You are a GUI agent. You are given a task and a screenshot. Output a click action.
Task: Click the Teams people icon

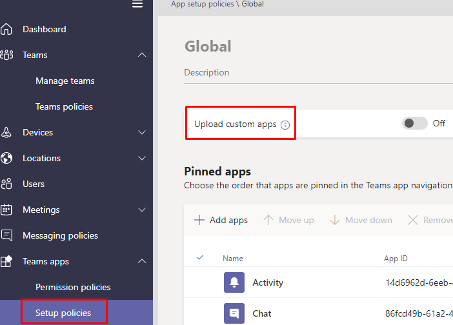pyautogui.click(x=6, y=55)
